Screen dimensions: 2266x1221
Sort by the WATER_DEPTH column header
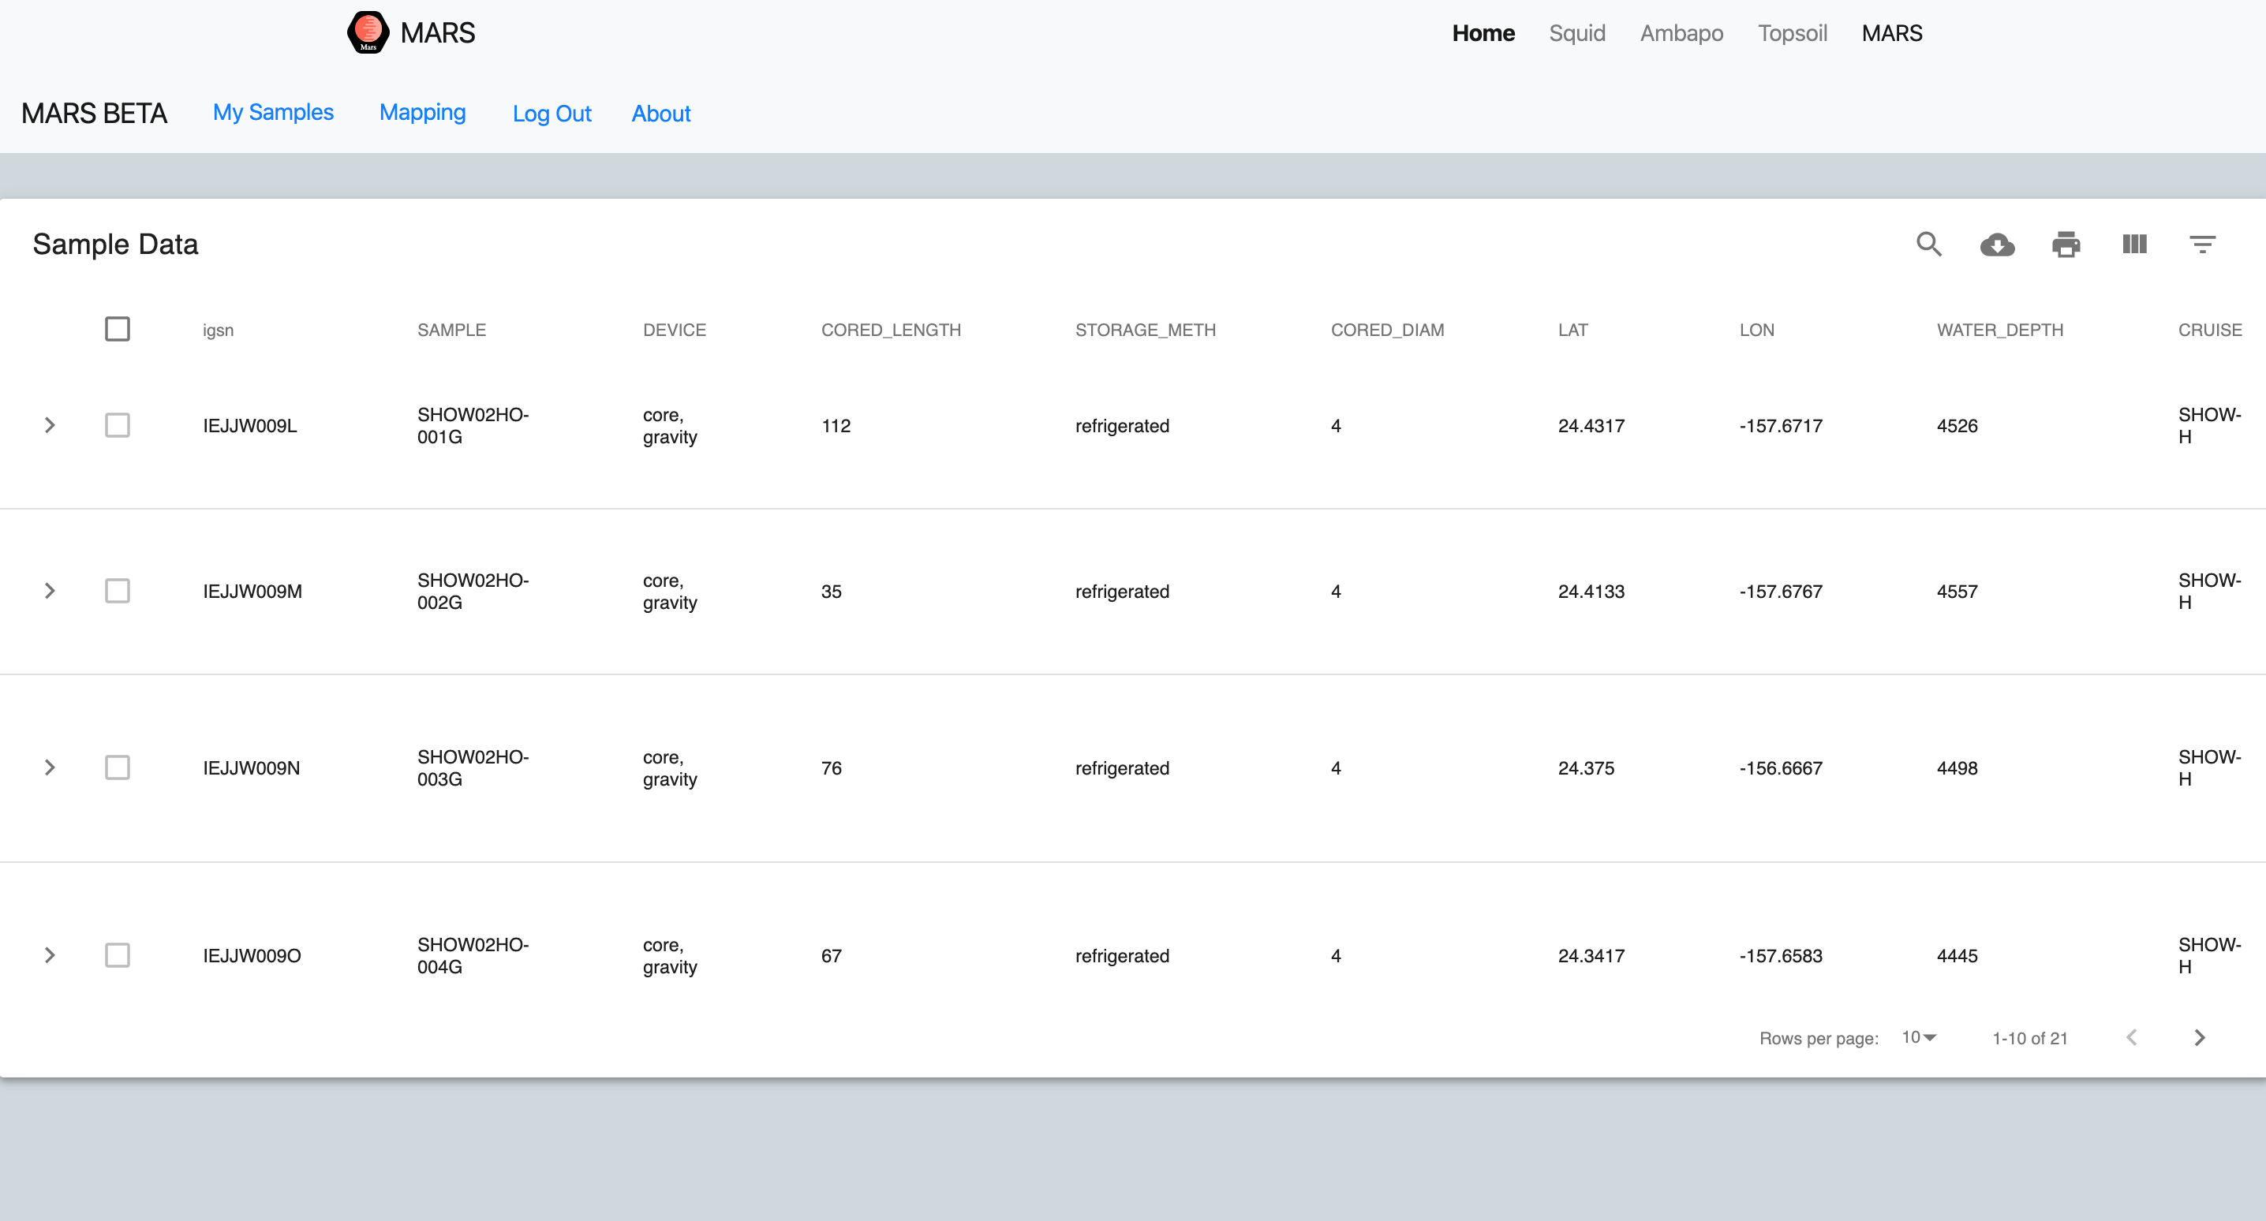(x=1999, y=330)
